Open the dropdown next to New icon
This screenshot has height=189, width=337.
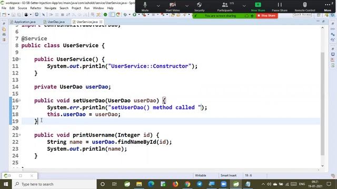click(8, 15)
